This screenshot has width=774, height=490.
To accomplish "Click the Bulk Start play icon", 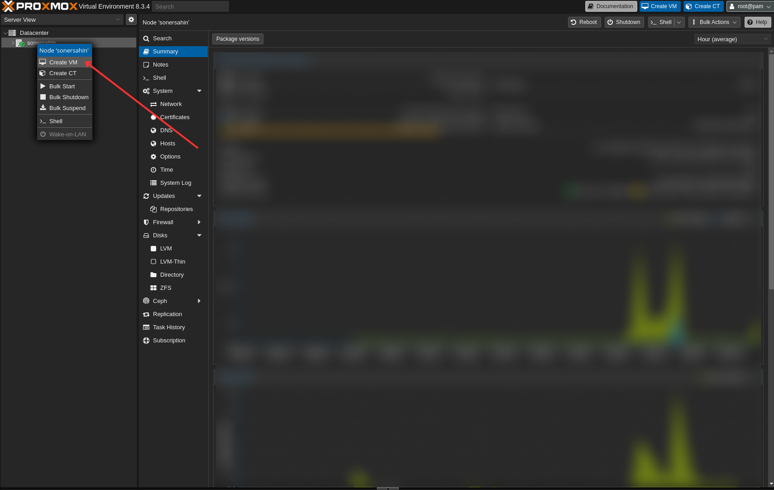I will point(43,86).
